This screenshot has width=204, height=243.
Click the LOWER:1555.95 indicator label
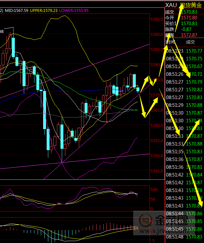(x=73, y=11)
